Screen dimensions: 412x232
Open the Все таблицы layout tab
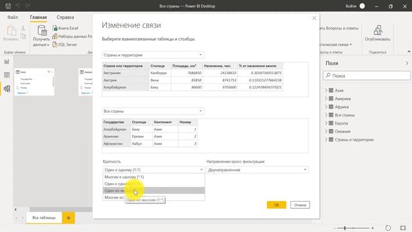pos(44,218)
